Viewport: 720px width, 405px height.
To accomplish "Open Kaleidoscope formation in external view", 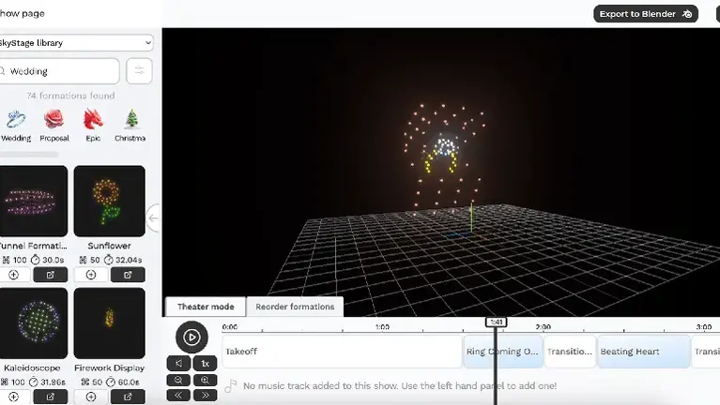I will (x=50, y=397).
